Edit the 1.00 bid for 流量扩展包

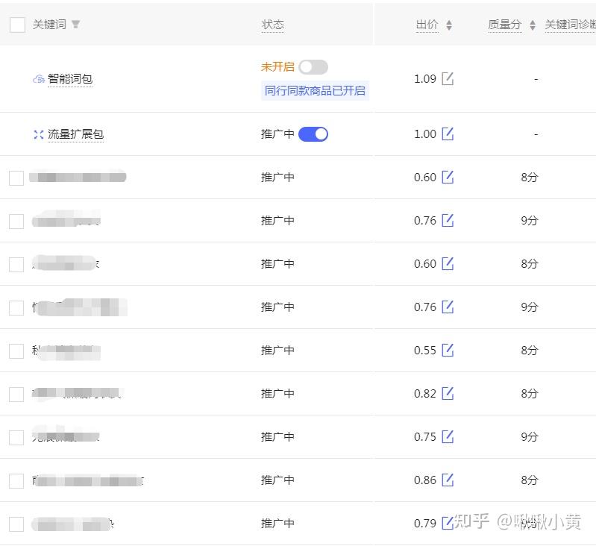[448, 134]
